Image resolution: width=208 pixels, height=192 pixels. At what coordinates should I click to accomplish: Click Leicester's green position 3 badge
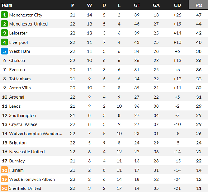(x=4, y=33)
